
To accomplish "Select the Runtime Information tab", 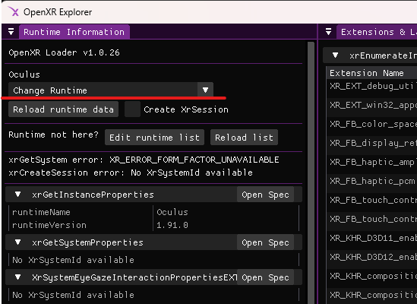I will pos(74,32).
